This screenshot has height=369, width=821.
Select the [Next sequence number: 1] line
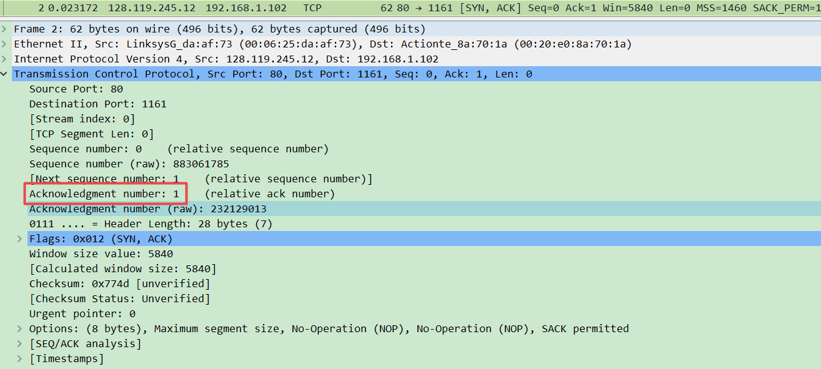click(x=201, y=179)
